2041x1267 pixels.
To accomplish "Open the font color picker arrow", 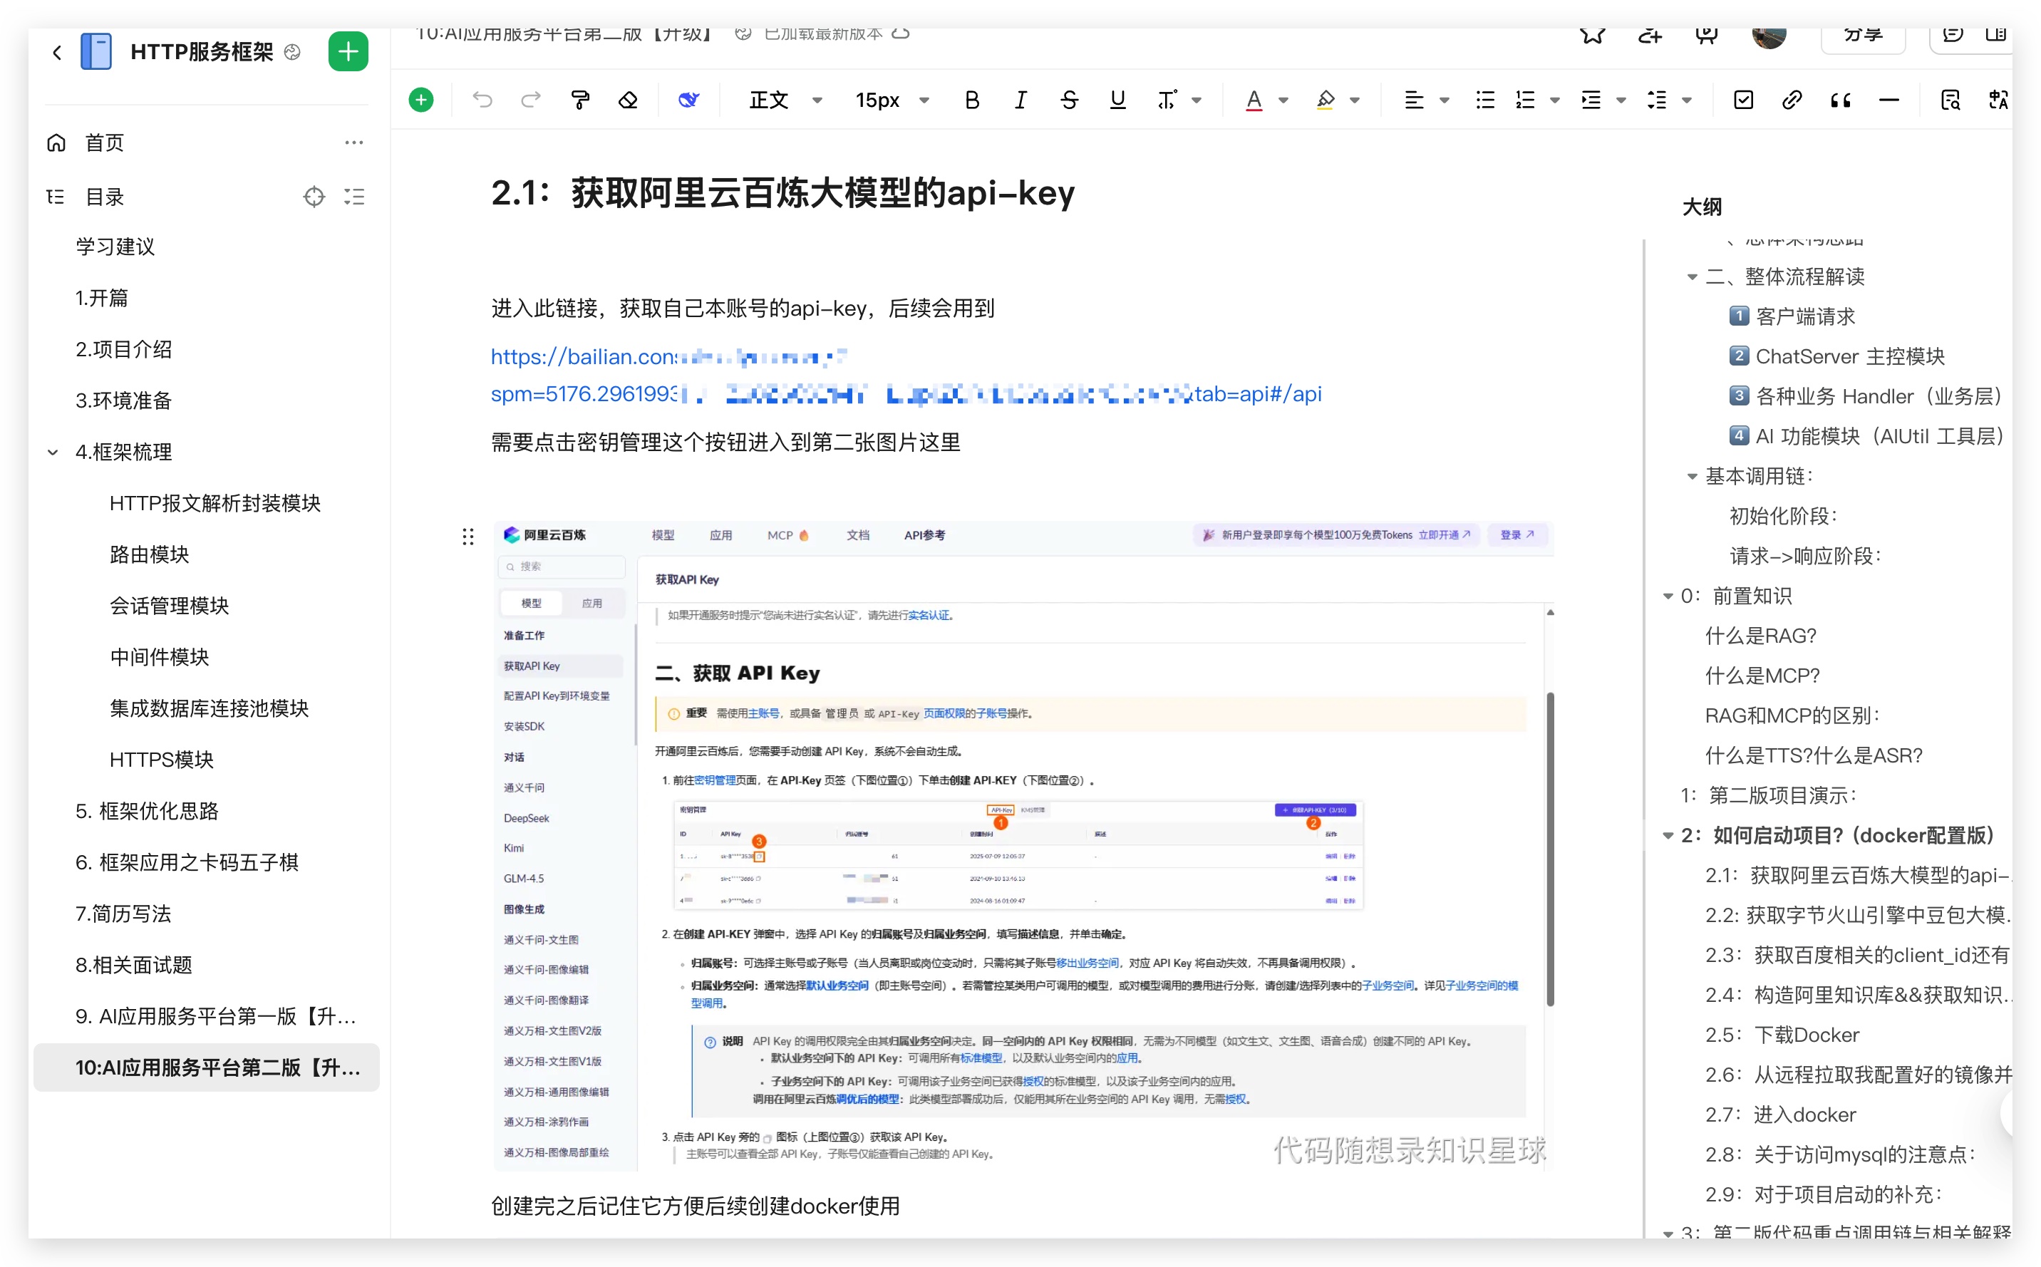I will click(x=1283, y=100).
